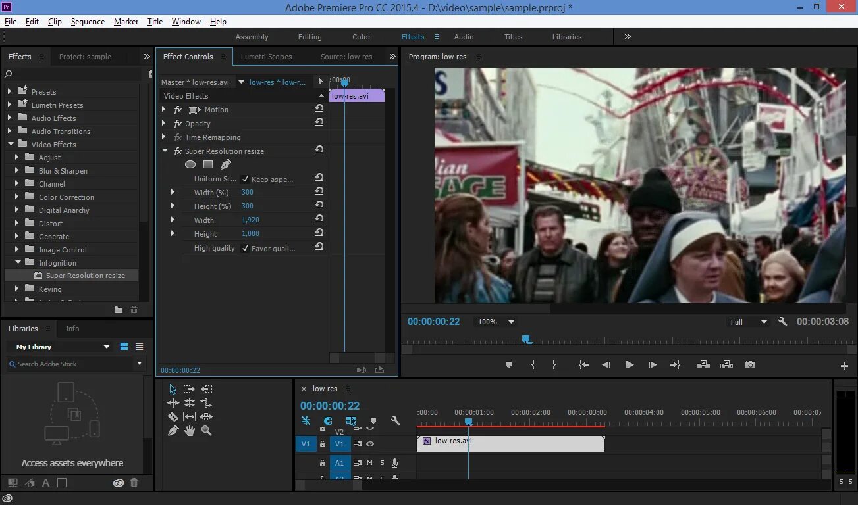Viewport: 858px width, 505px height.
Task: Toggle V1 track output eye icon
Action: pyautogui.click(x=370, y=444)
